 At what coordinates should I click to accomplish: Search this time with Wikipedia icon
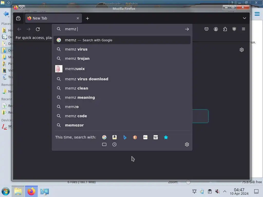[155, 137]
